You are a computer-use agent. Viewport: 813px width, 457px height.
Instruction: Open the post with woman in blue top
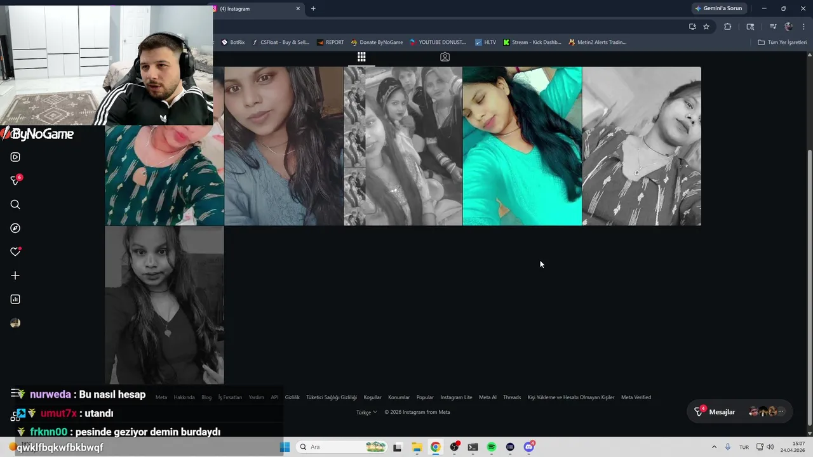[x=283, y=146]
